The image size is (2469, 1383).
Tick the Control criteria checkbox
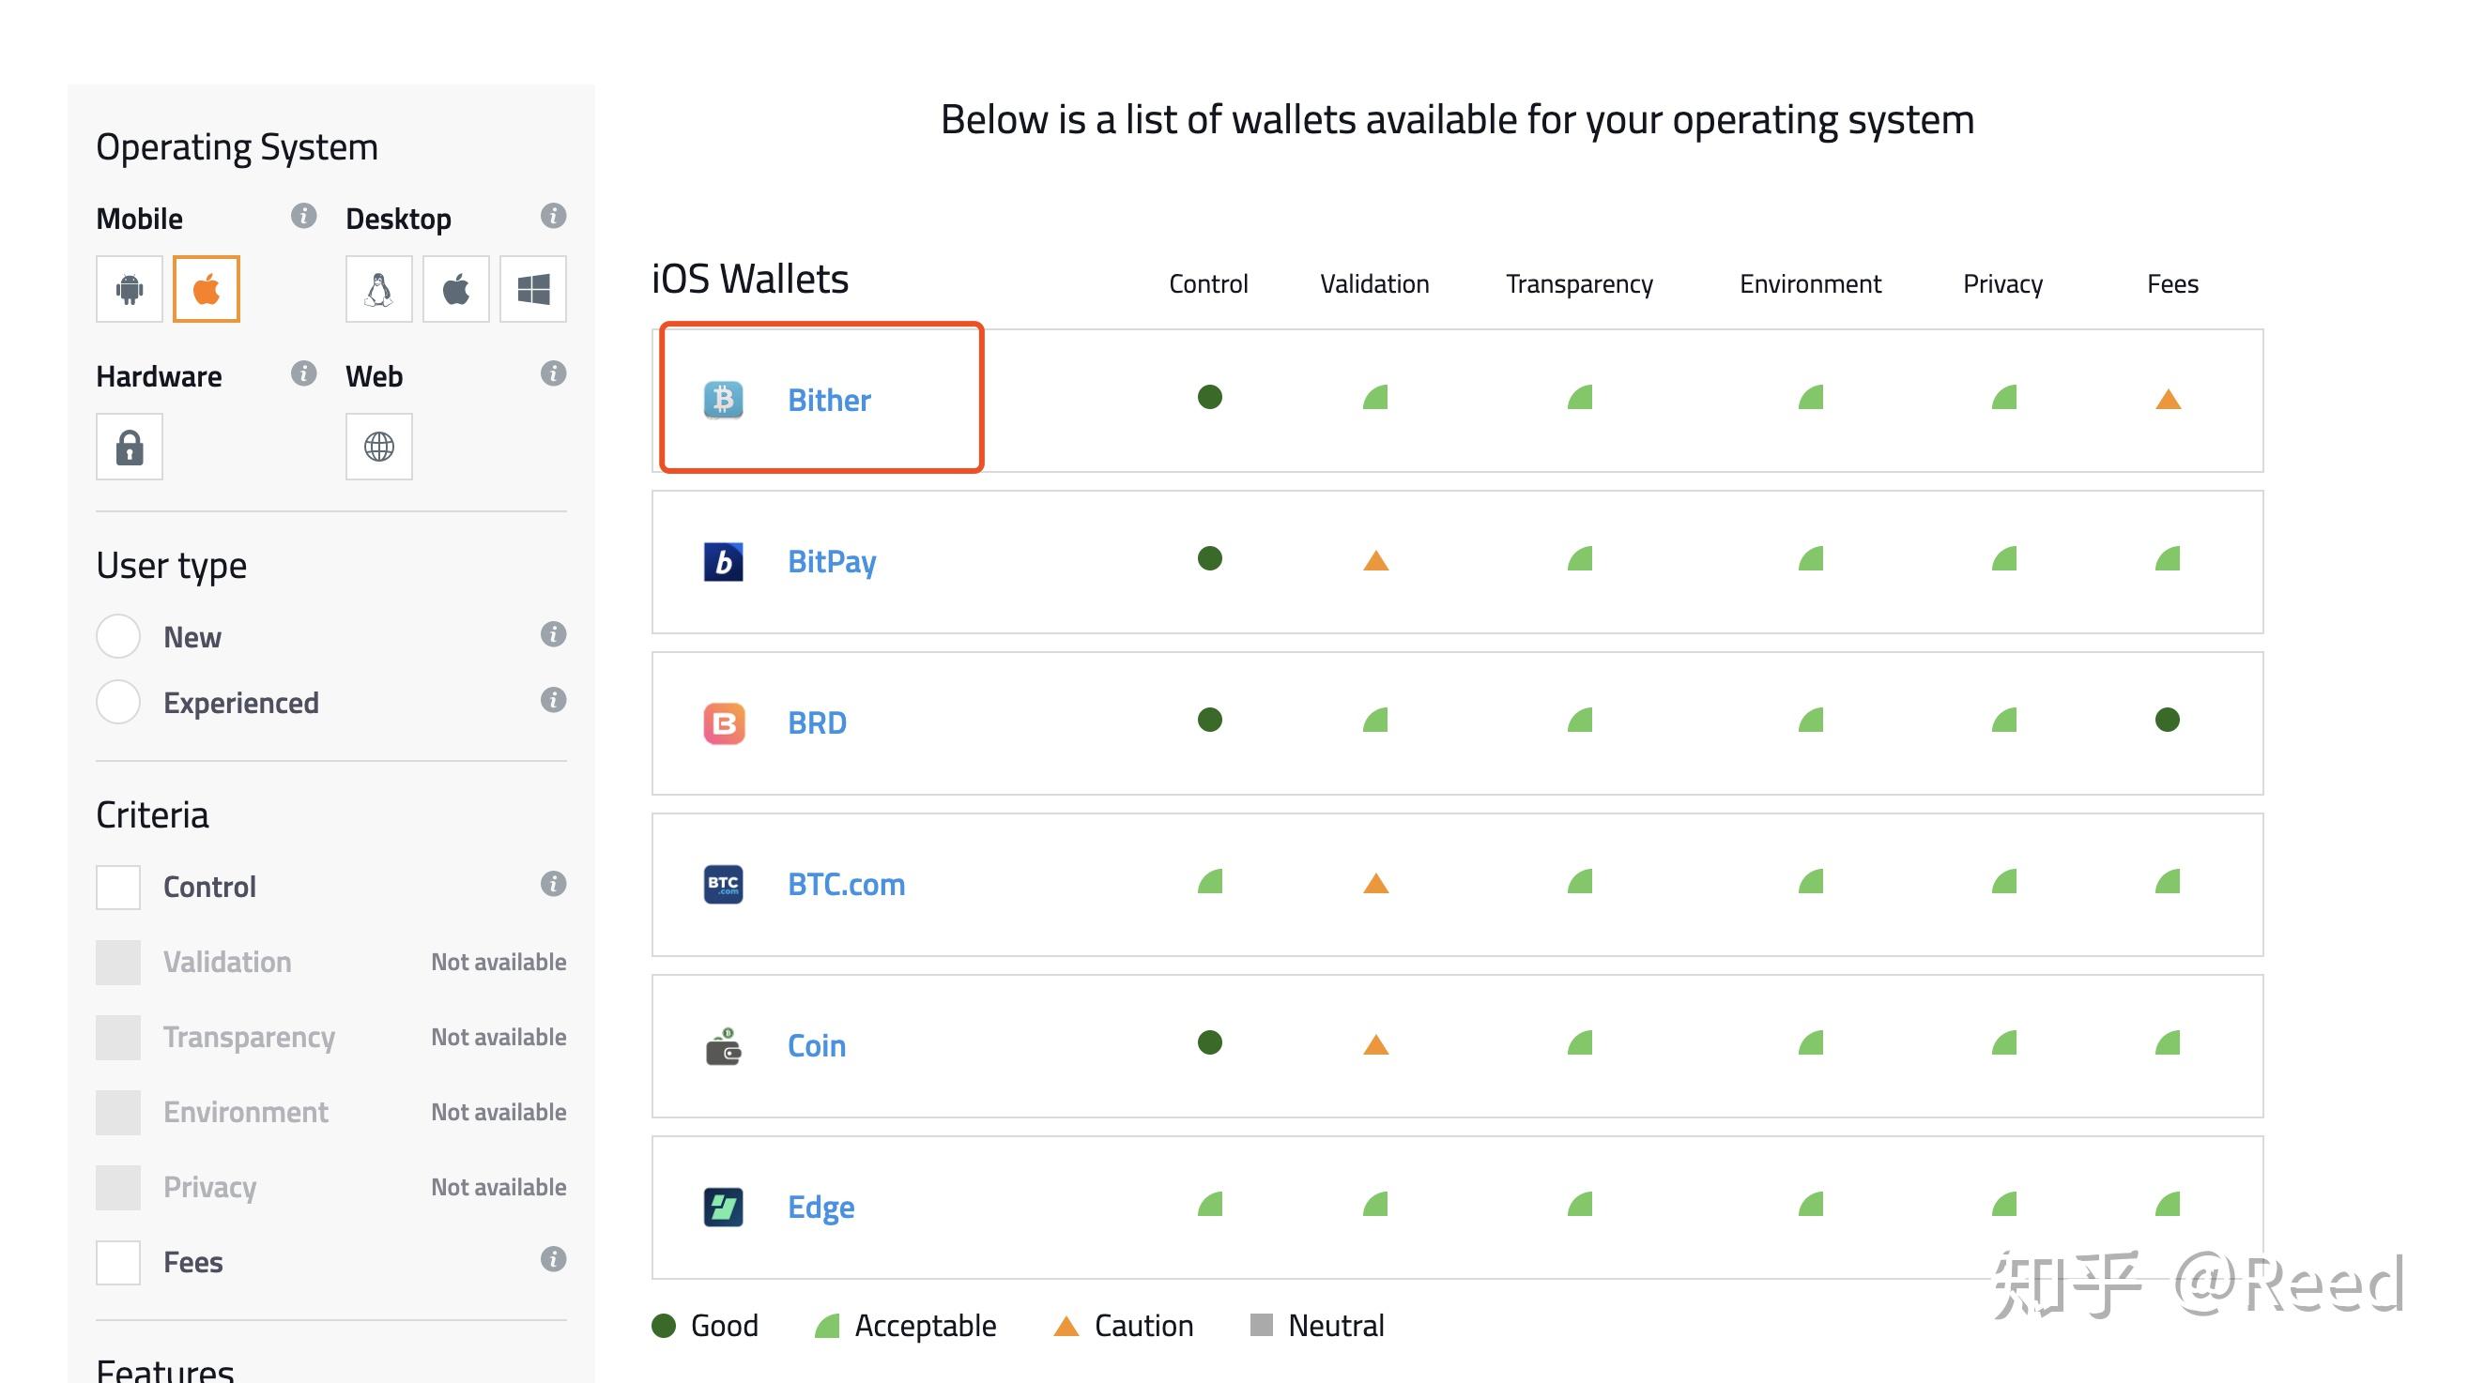click(x=118, y=887)
